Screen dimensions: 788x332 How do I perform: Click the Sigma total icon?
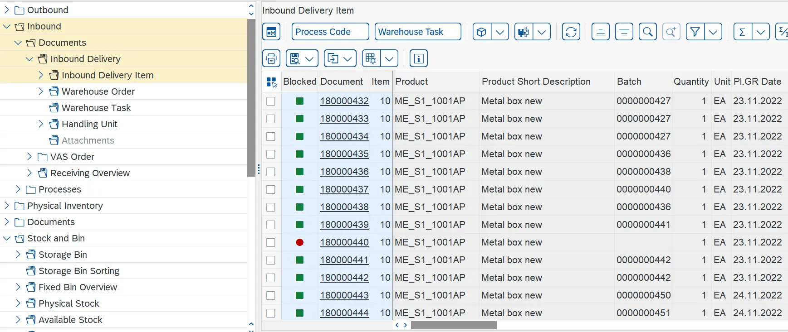pos(743,32)
